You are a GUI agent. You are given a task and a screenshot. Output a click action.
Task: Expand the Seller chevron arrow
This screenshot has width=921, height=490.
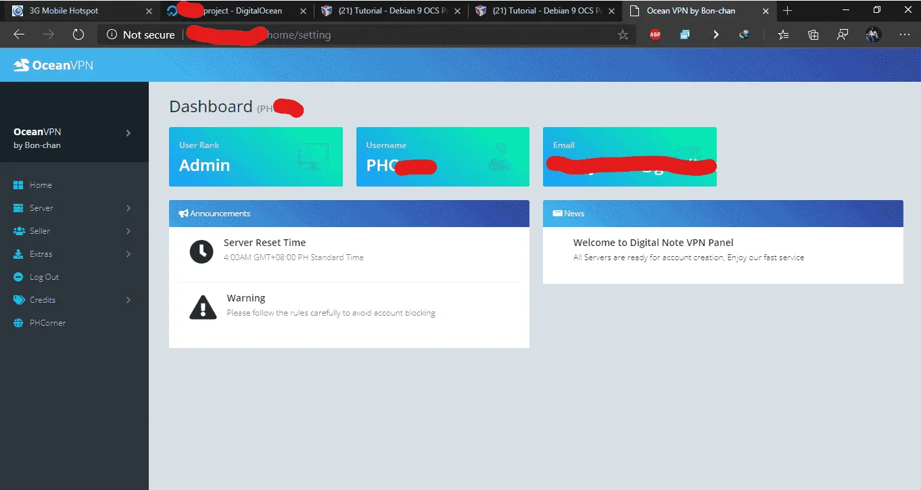pyautogui.click(x=128, y=231)
